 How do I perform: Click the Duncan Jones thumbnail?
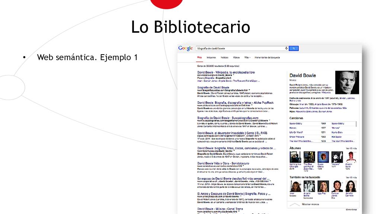click(x=337, y=186)
